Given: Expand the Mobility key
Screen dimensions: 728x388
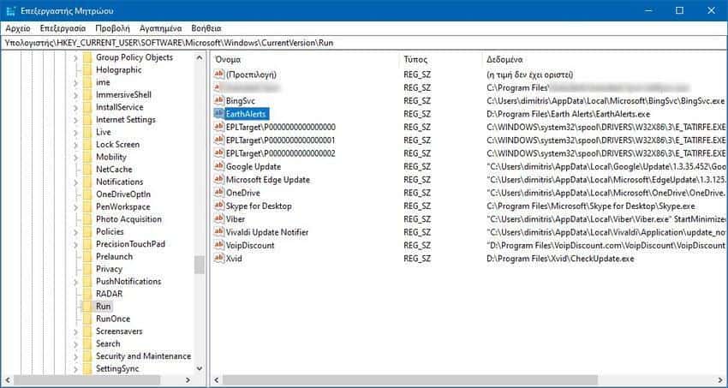Looking at the screenshot, I should tap(75, 158).
